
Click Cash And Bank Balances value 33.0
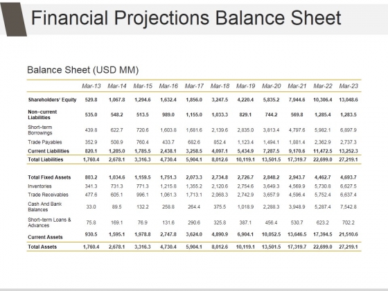tap(91, 206)
